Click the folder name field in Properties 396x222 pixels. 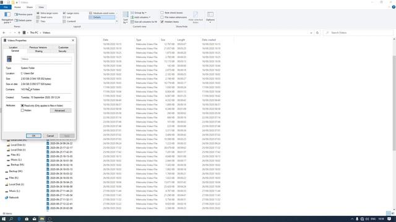[46, 59]
